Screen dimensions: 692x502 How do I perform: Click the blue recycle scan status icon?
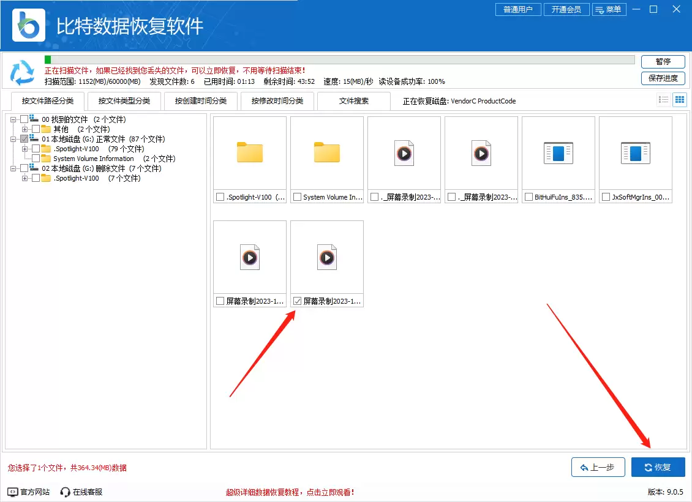[22, 73]
